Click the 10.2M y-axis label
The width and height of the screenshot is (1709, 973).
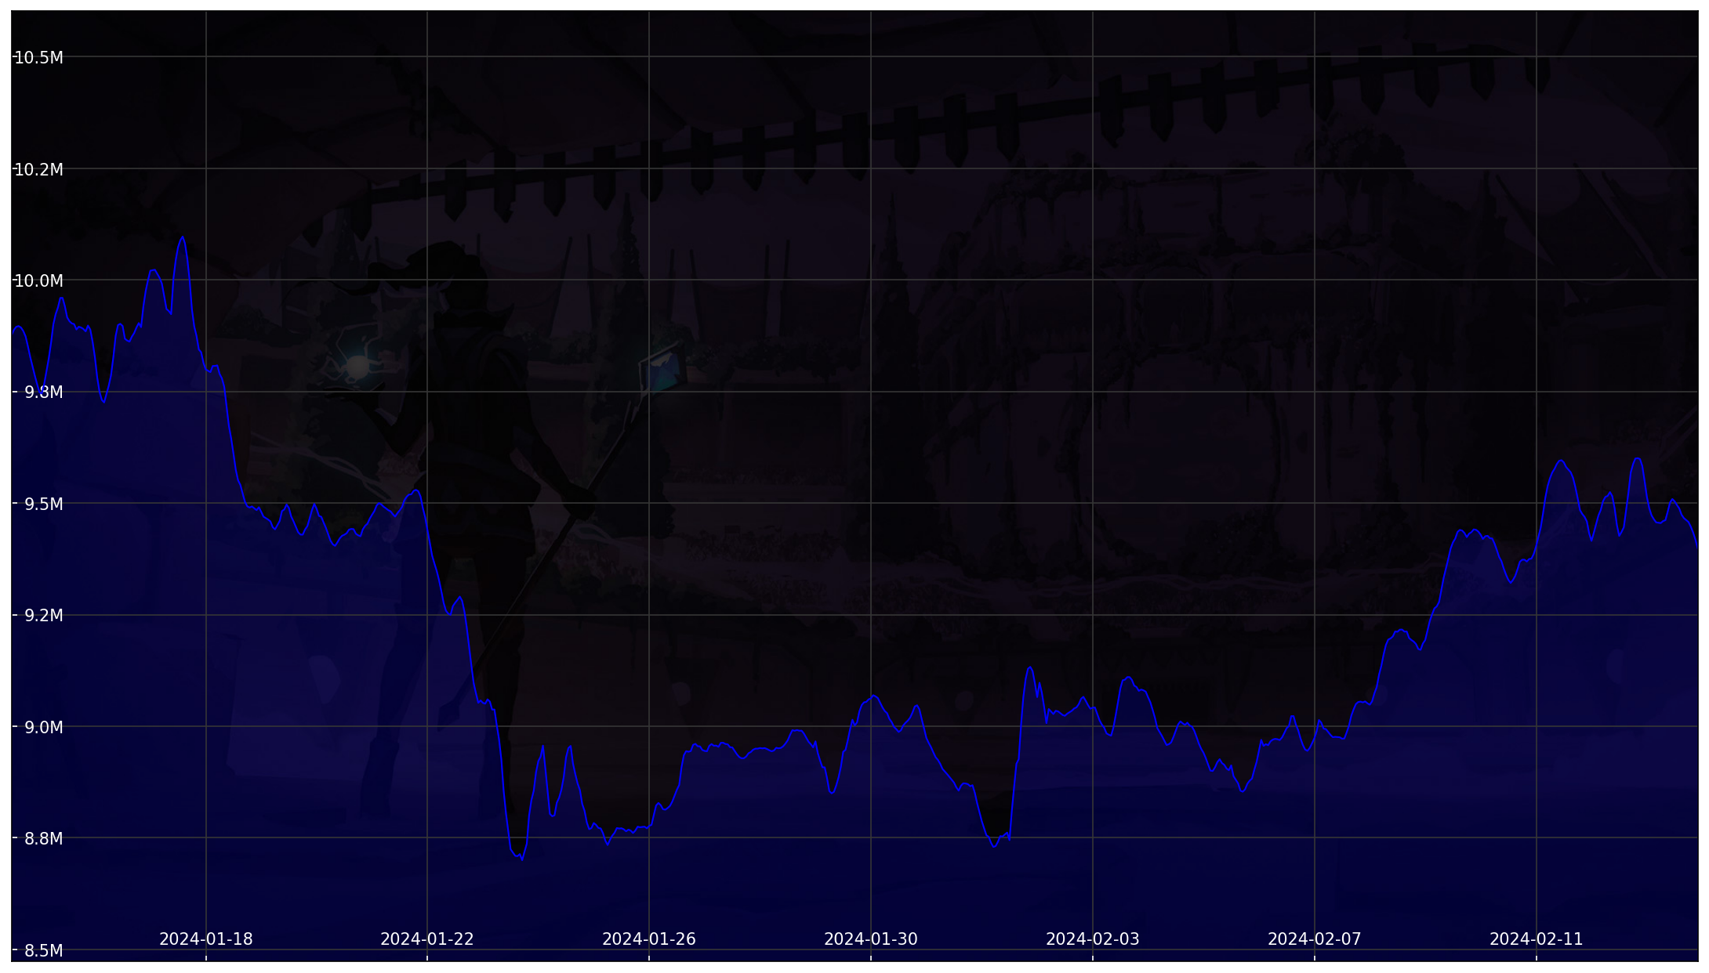tap(39, 169)
